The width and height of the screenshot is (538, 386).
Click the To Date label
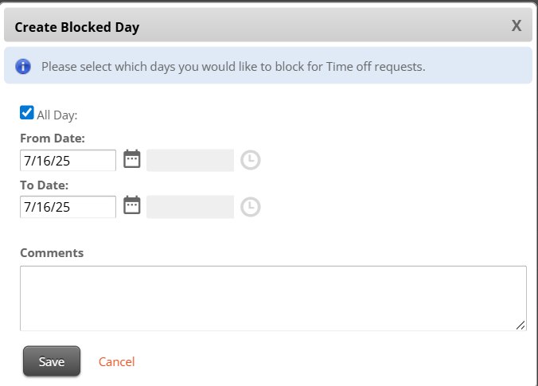coord(45,185)
